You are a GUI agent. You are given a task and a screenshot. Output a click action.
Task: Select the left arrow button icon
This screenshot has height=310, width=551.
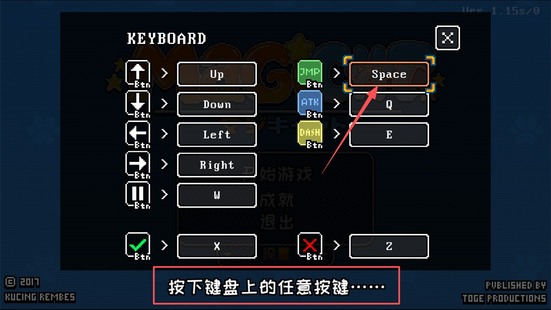pos(138,134)
